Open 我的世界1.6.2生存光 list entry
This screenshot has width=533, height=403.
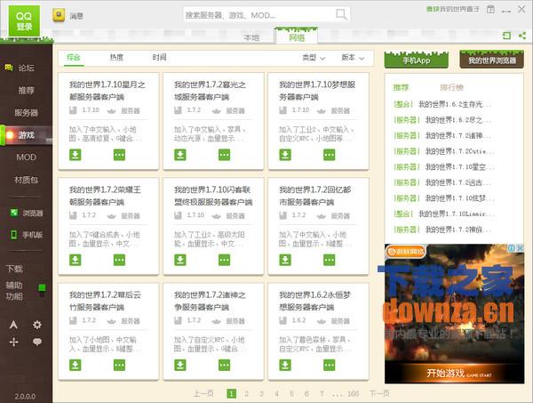pos(442,104)
